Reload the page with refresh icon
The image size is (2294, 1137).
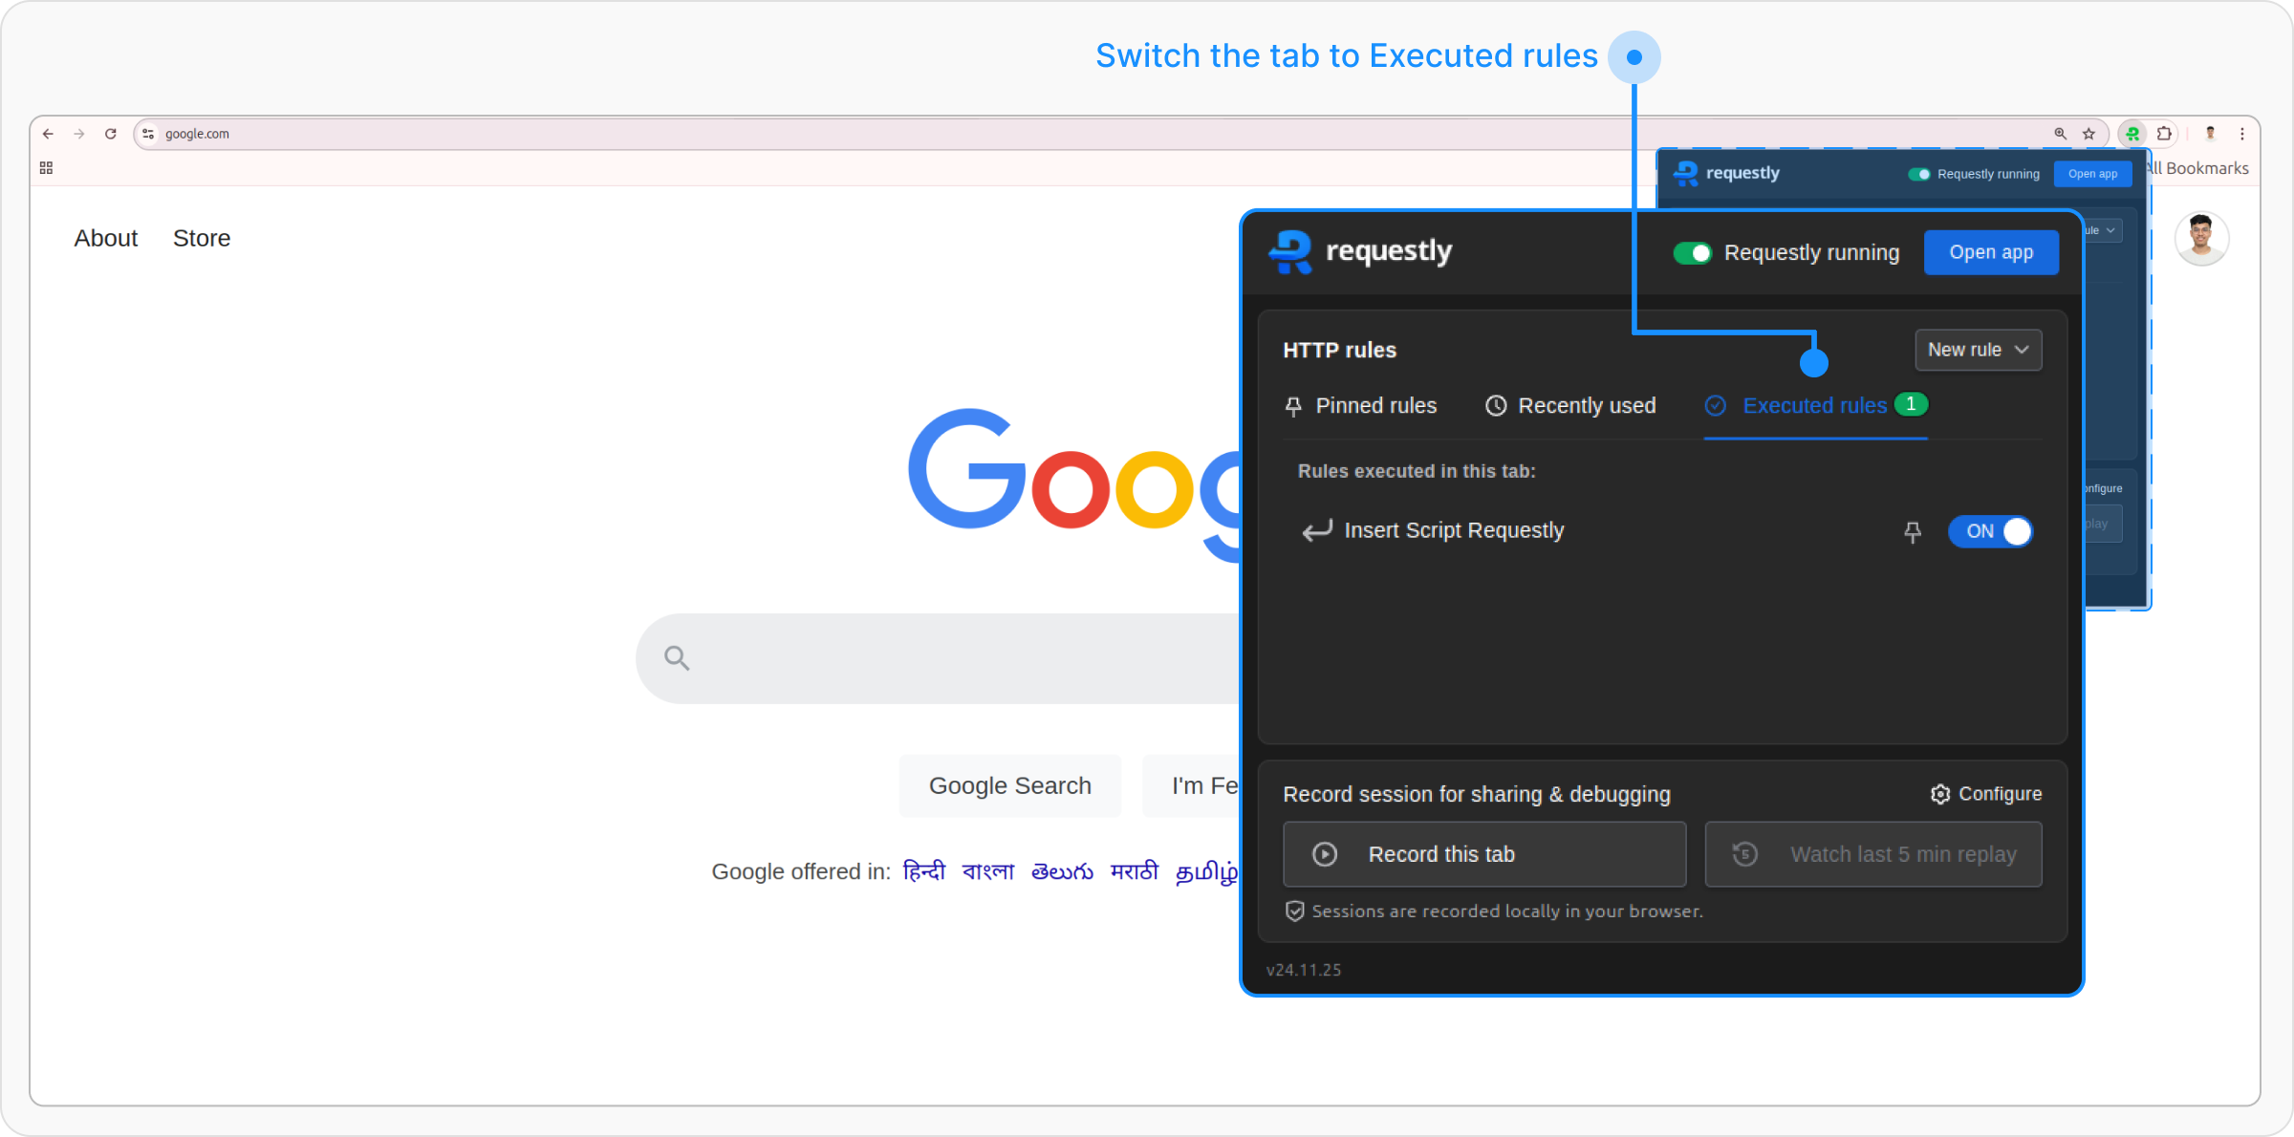tap(111, 134)
